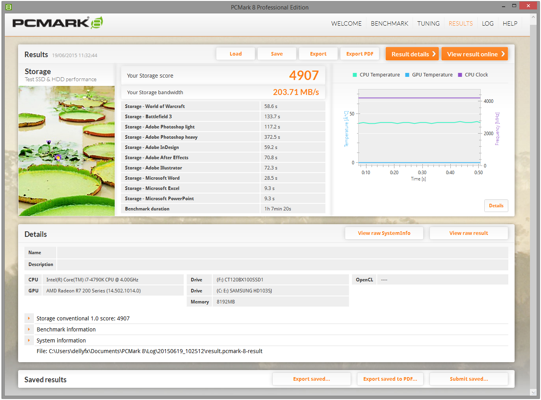541x400 pixels.
Task: Select Storage - Microsoft Excel row
Action: click(223, 188)
